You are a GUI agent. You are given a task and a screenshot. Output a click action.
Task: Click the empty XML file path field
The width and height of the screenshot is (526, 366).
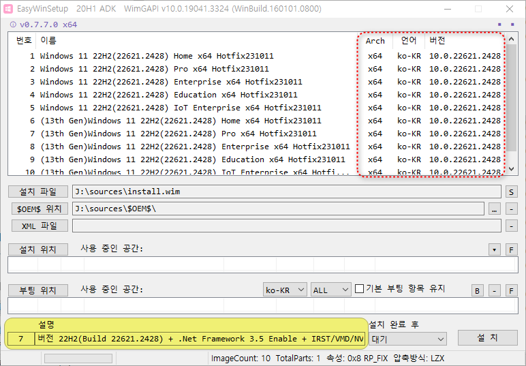click(x=286, y=226)
